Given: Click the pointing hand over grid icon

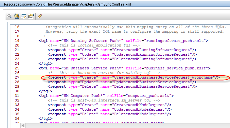Looking at the screenshot, I should click(x=17, y=16).
